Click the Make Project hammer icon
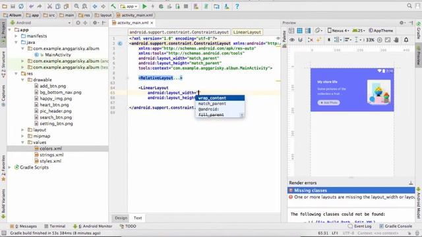Viewport: 422px width, 237px height. (x=113, y=6)
